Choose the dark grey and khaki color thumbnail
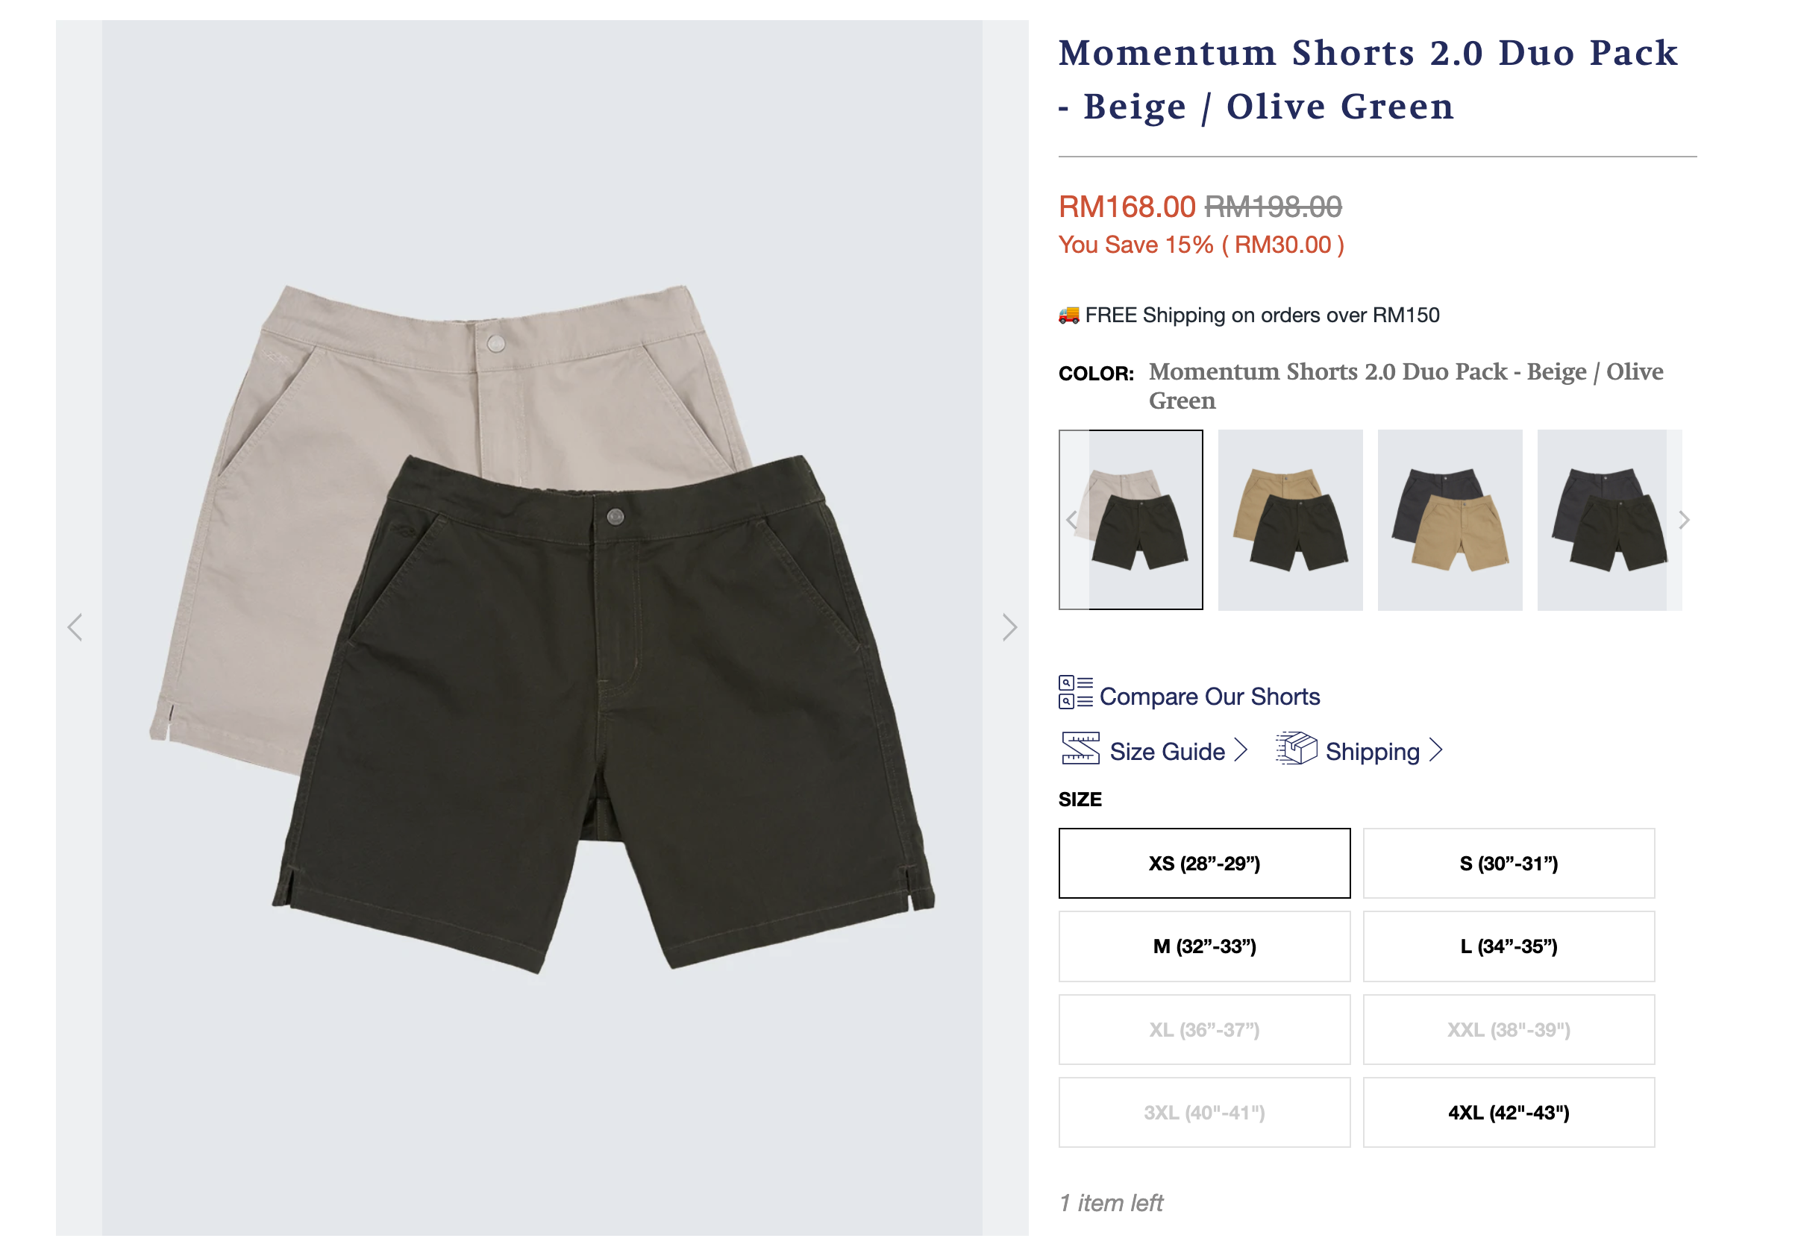This screenshot has width=1798, height=1247. 1450,520
